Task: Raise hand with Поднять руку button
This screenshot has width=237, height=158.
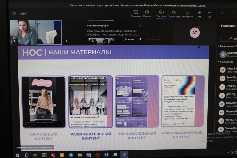Action: 174,14
